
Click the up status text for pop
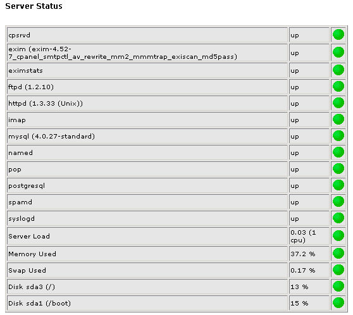coord(294,170)
